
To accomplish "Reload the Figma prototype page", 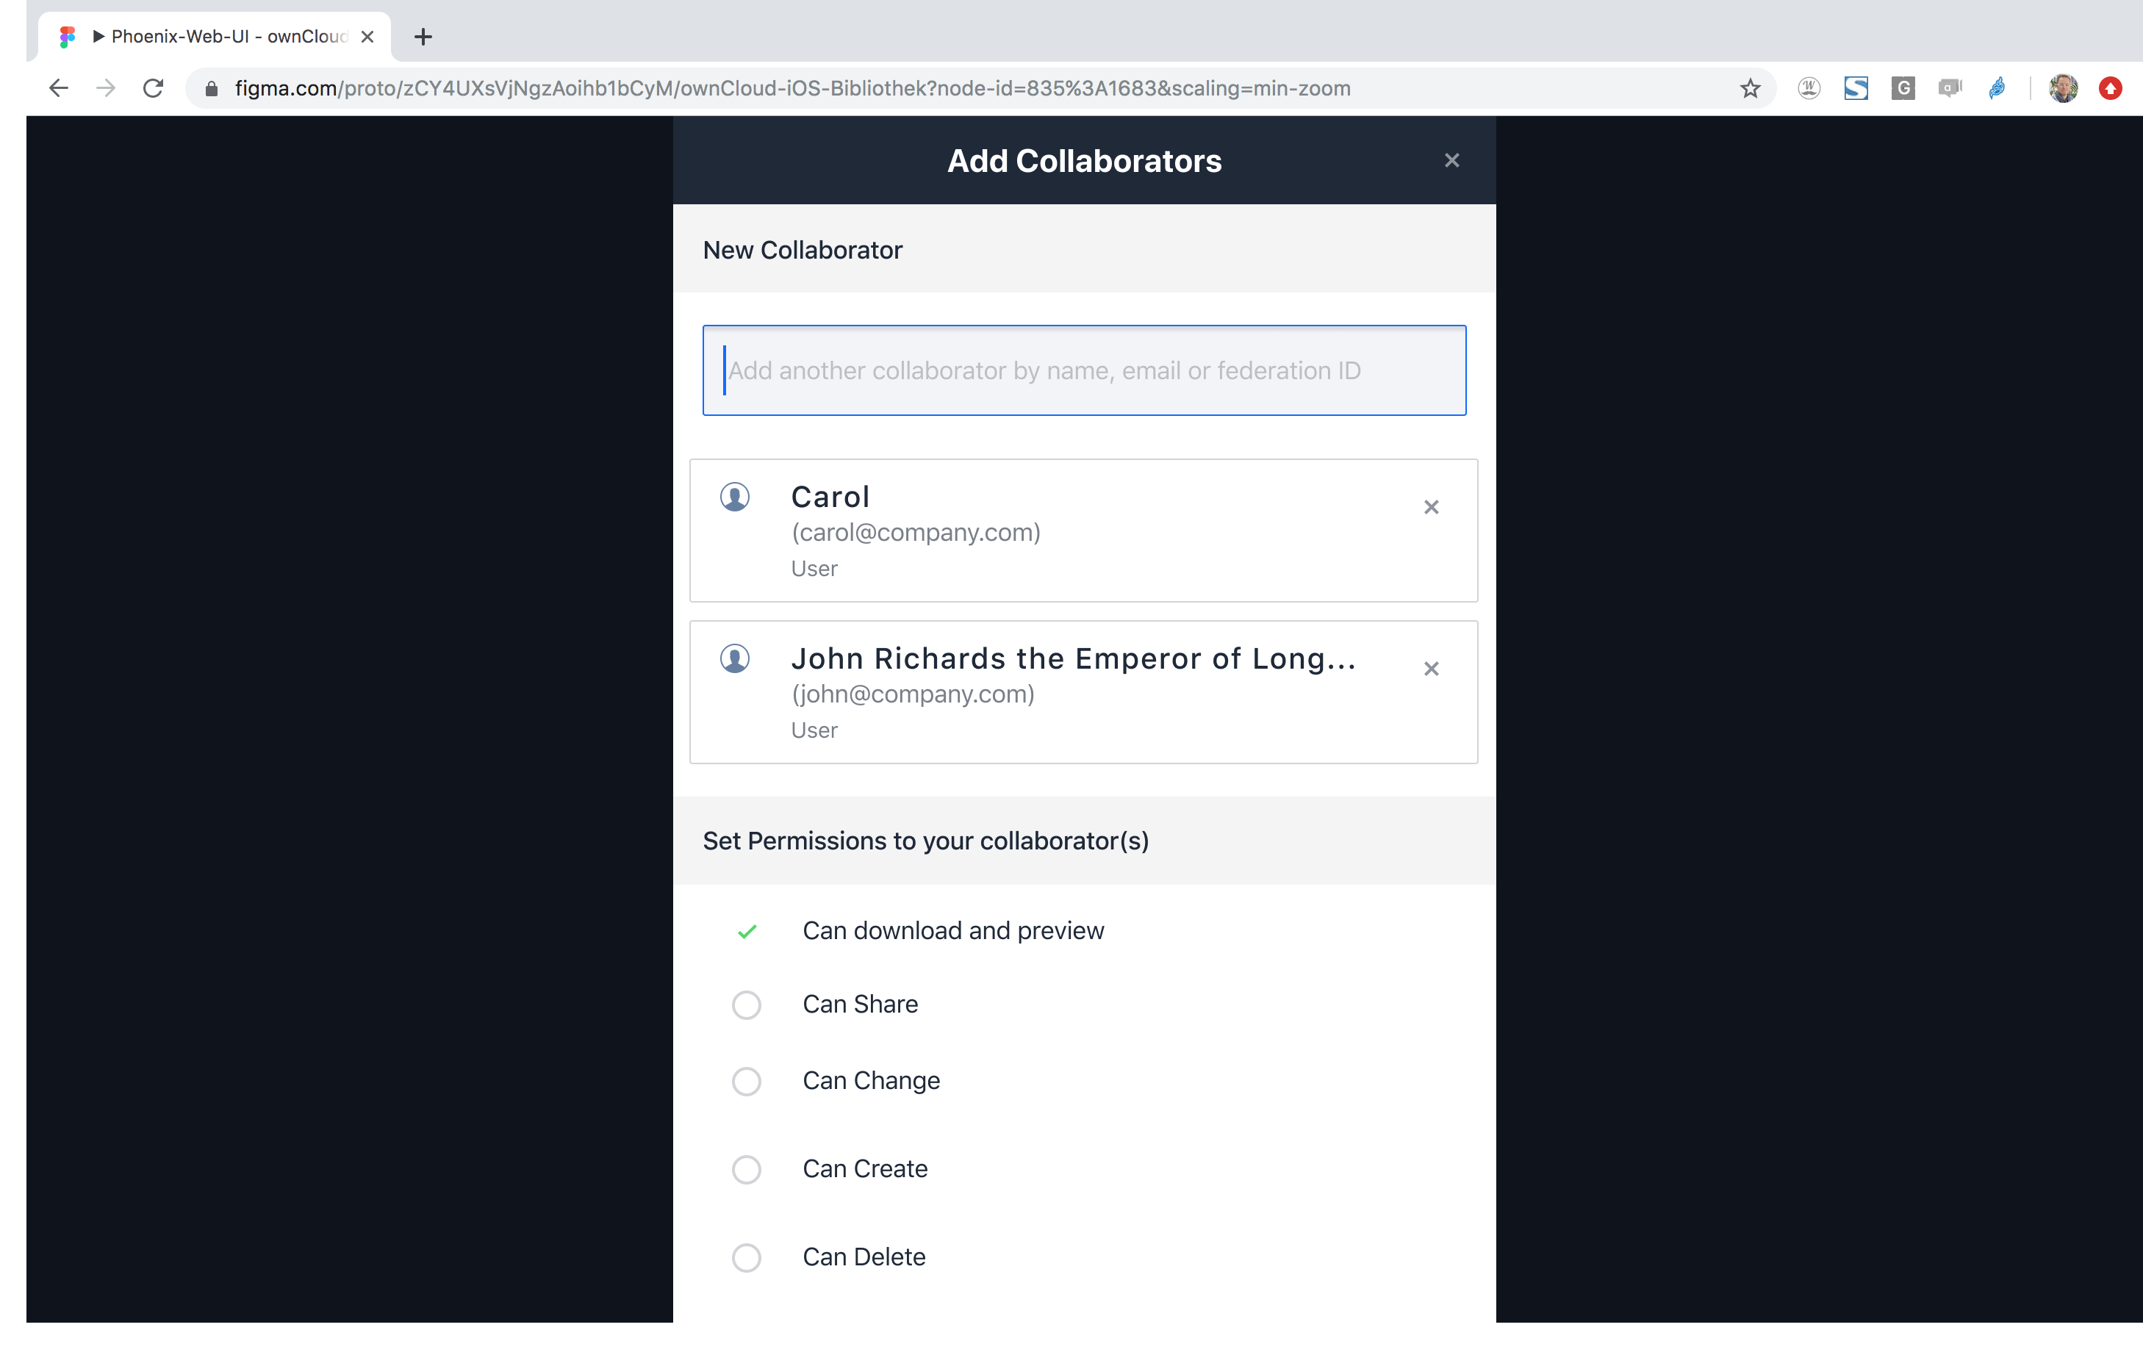I will tap(153, 88).
